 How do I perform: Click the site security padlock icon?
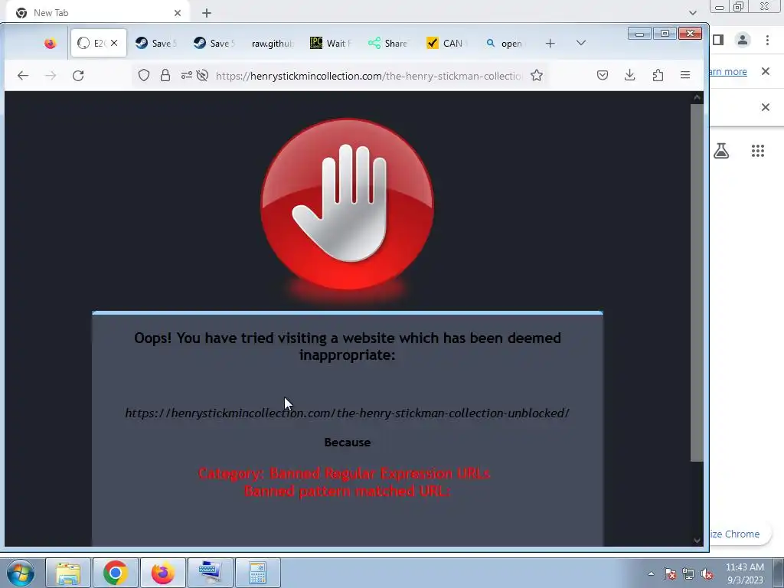(165, 76)
